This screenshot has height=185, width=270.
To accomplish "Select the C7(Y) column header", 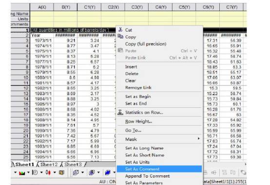I will click(231, 7).
